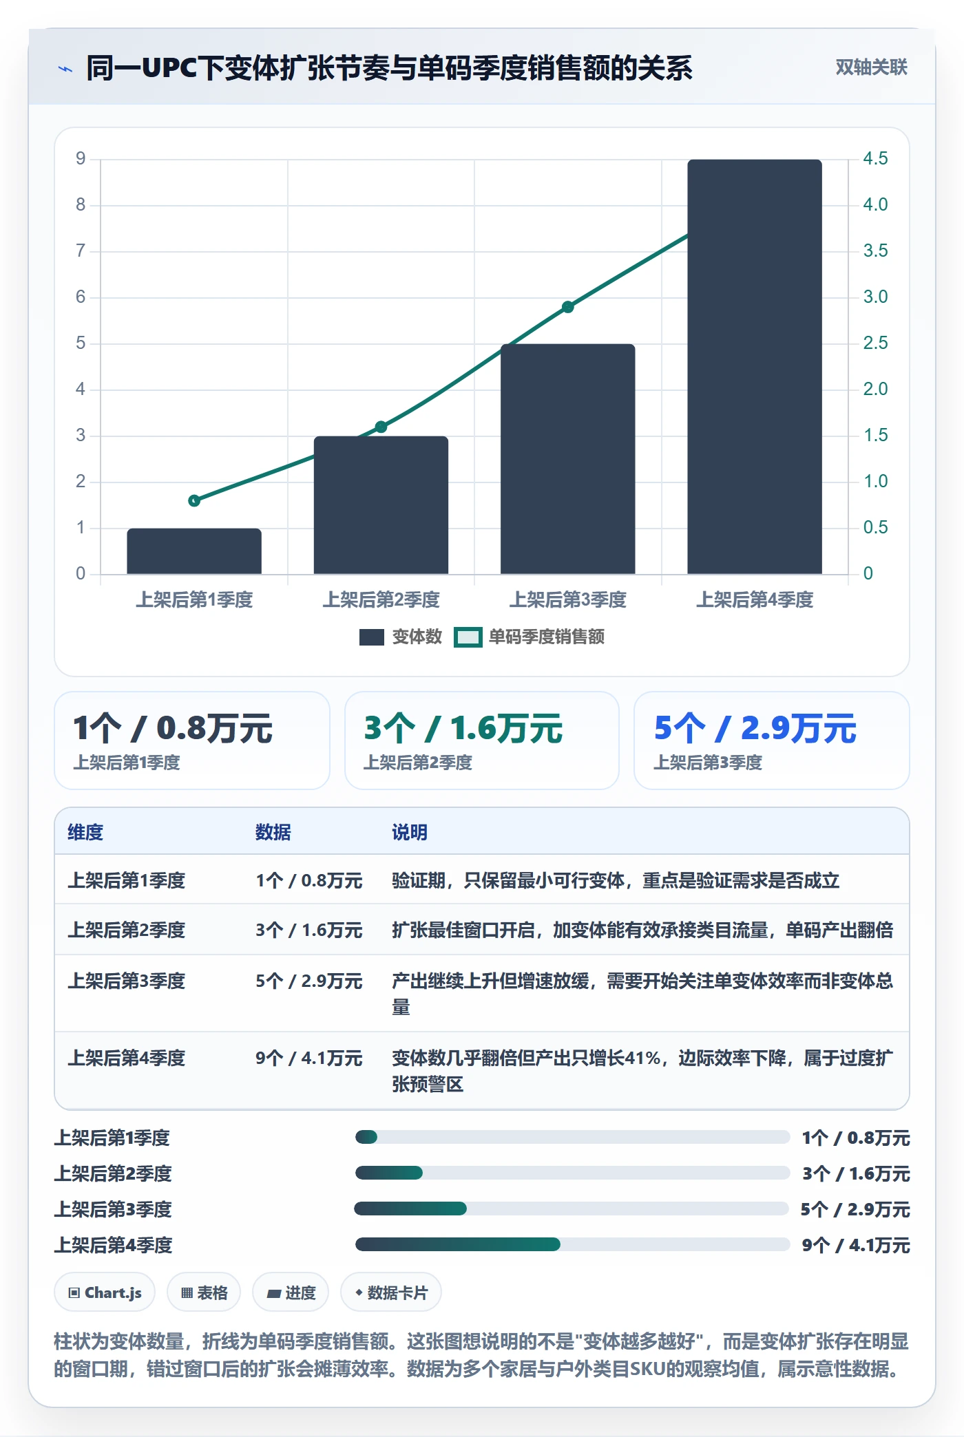The image size is (964, 1437).
Task: Click table cell 9个 / 4.1万元
Action: click(x=309, y=1058)
